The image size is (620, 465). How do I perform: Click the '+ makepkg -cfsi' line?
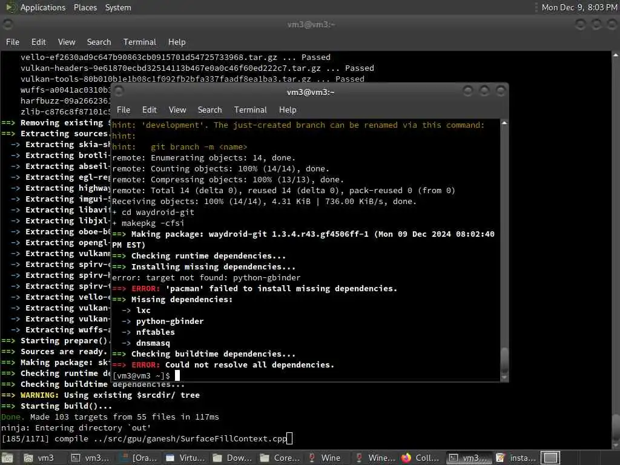(x=148, y=223)
